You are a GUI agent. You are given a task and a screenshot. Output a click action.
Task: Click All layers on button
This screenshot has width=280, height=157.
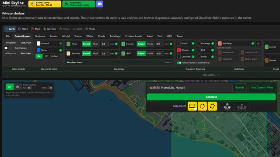(x=10, y=53)
